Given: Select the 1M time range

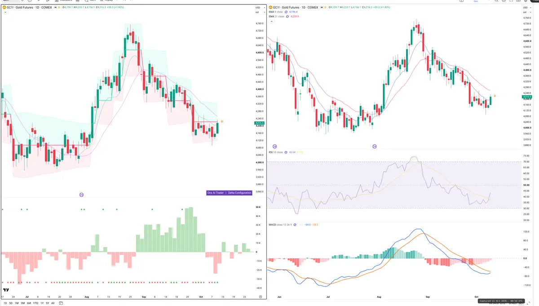Looking at the screenshot, I should [x=17, y=303].
